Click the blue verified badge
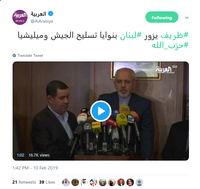This screenshot has width=200, height=189. (x=51, y=14)
